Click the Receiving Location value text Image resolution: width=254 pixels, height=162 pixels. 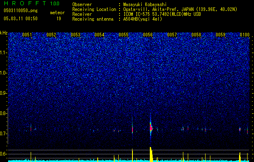point(180,9)
